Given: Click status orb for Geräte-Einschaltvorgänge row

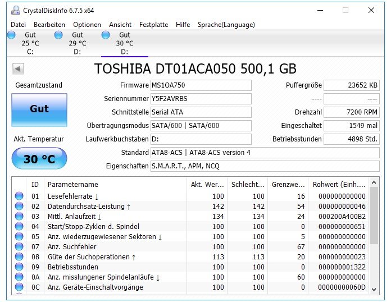Looking at the screenshot, I should (x=19, y=287).
